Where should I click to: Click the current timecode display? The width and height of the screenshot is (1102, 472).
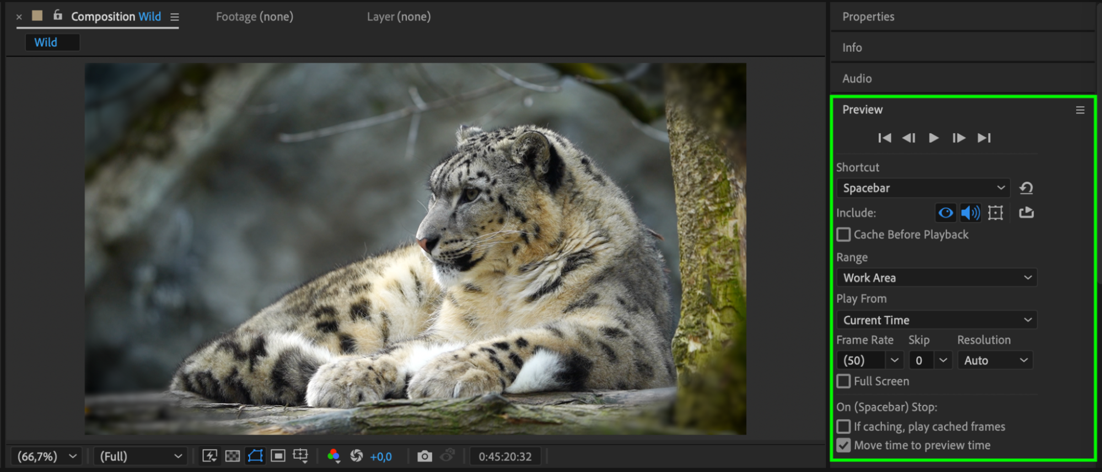(x=505, y=456)
